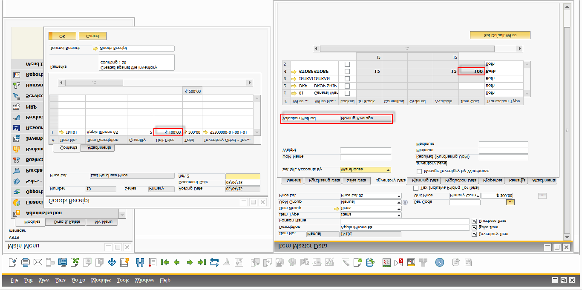Open the Primary Curr. currency dropdown
Screen dimensions: 582x290
coord(477,195)
